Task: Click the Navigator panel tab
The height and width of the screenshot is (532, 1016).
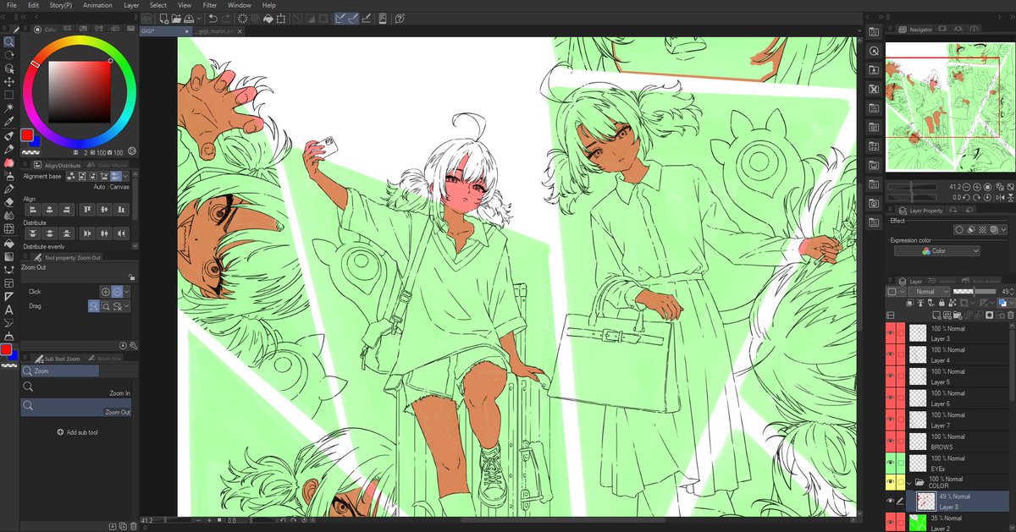Action: pos(916,30)
